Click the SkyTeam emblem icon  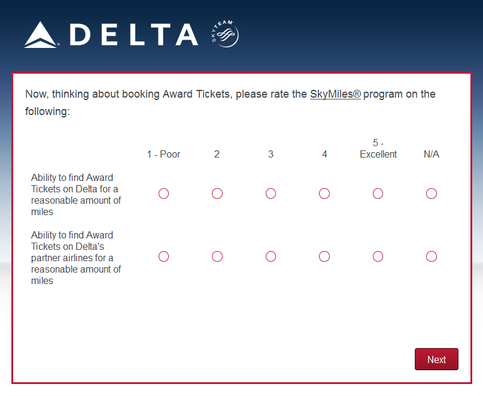pos(225,35)
